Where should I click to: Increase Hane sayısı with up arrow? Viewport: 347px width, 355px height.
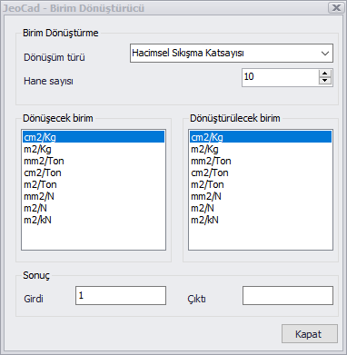[325, 74]
